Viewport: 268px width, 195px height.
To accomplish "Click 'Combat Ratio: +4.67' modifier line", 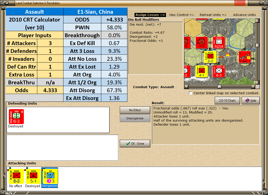I will point(147,33).
